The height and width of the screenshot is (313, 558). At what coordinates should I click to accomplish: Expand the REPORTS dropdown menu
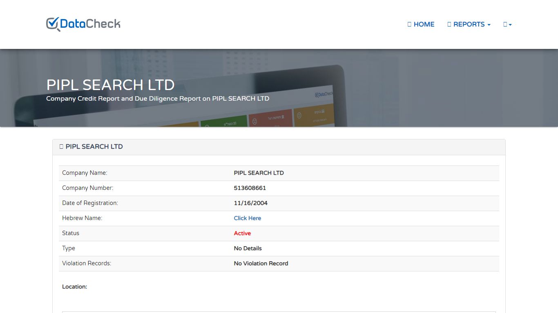(x=469, y=24)
